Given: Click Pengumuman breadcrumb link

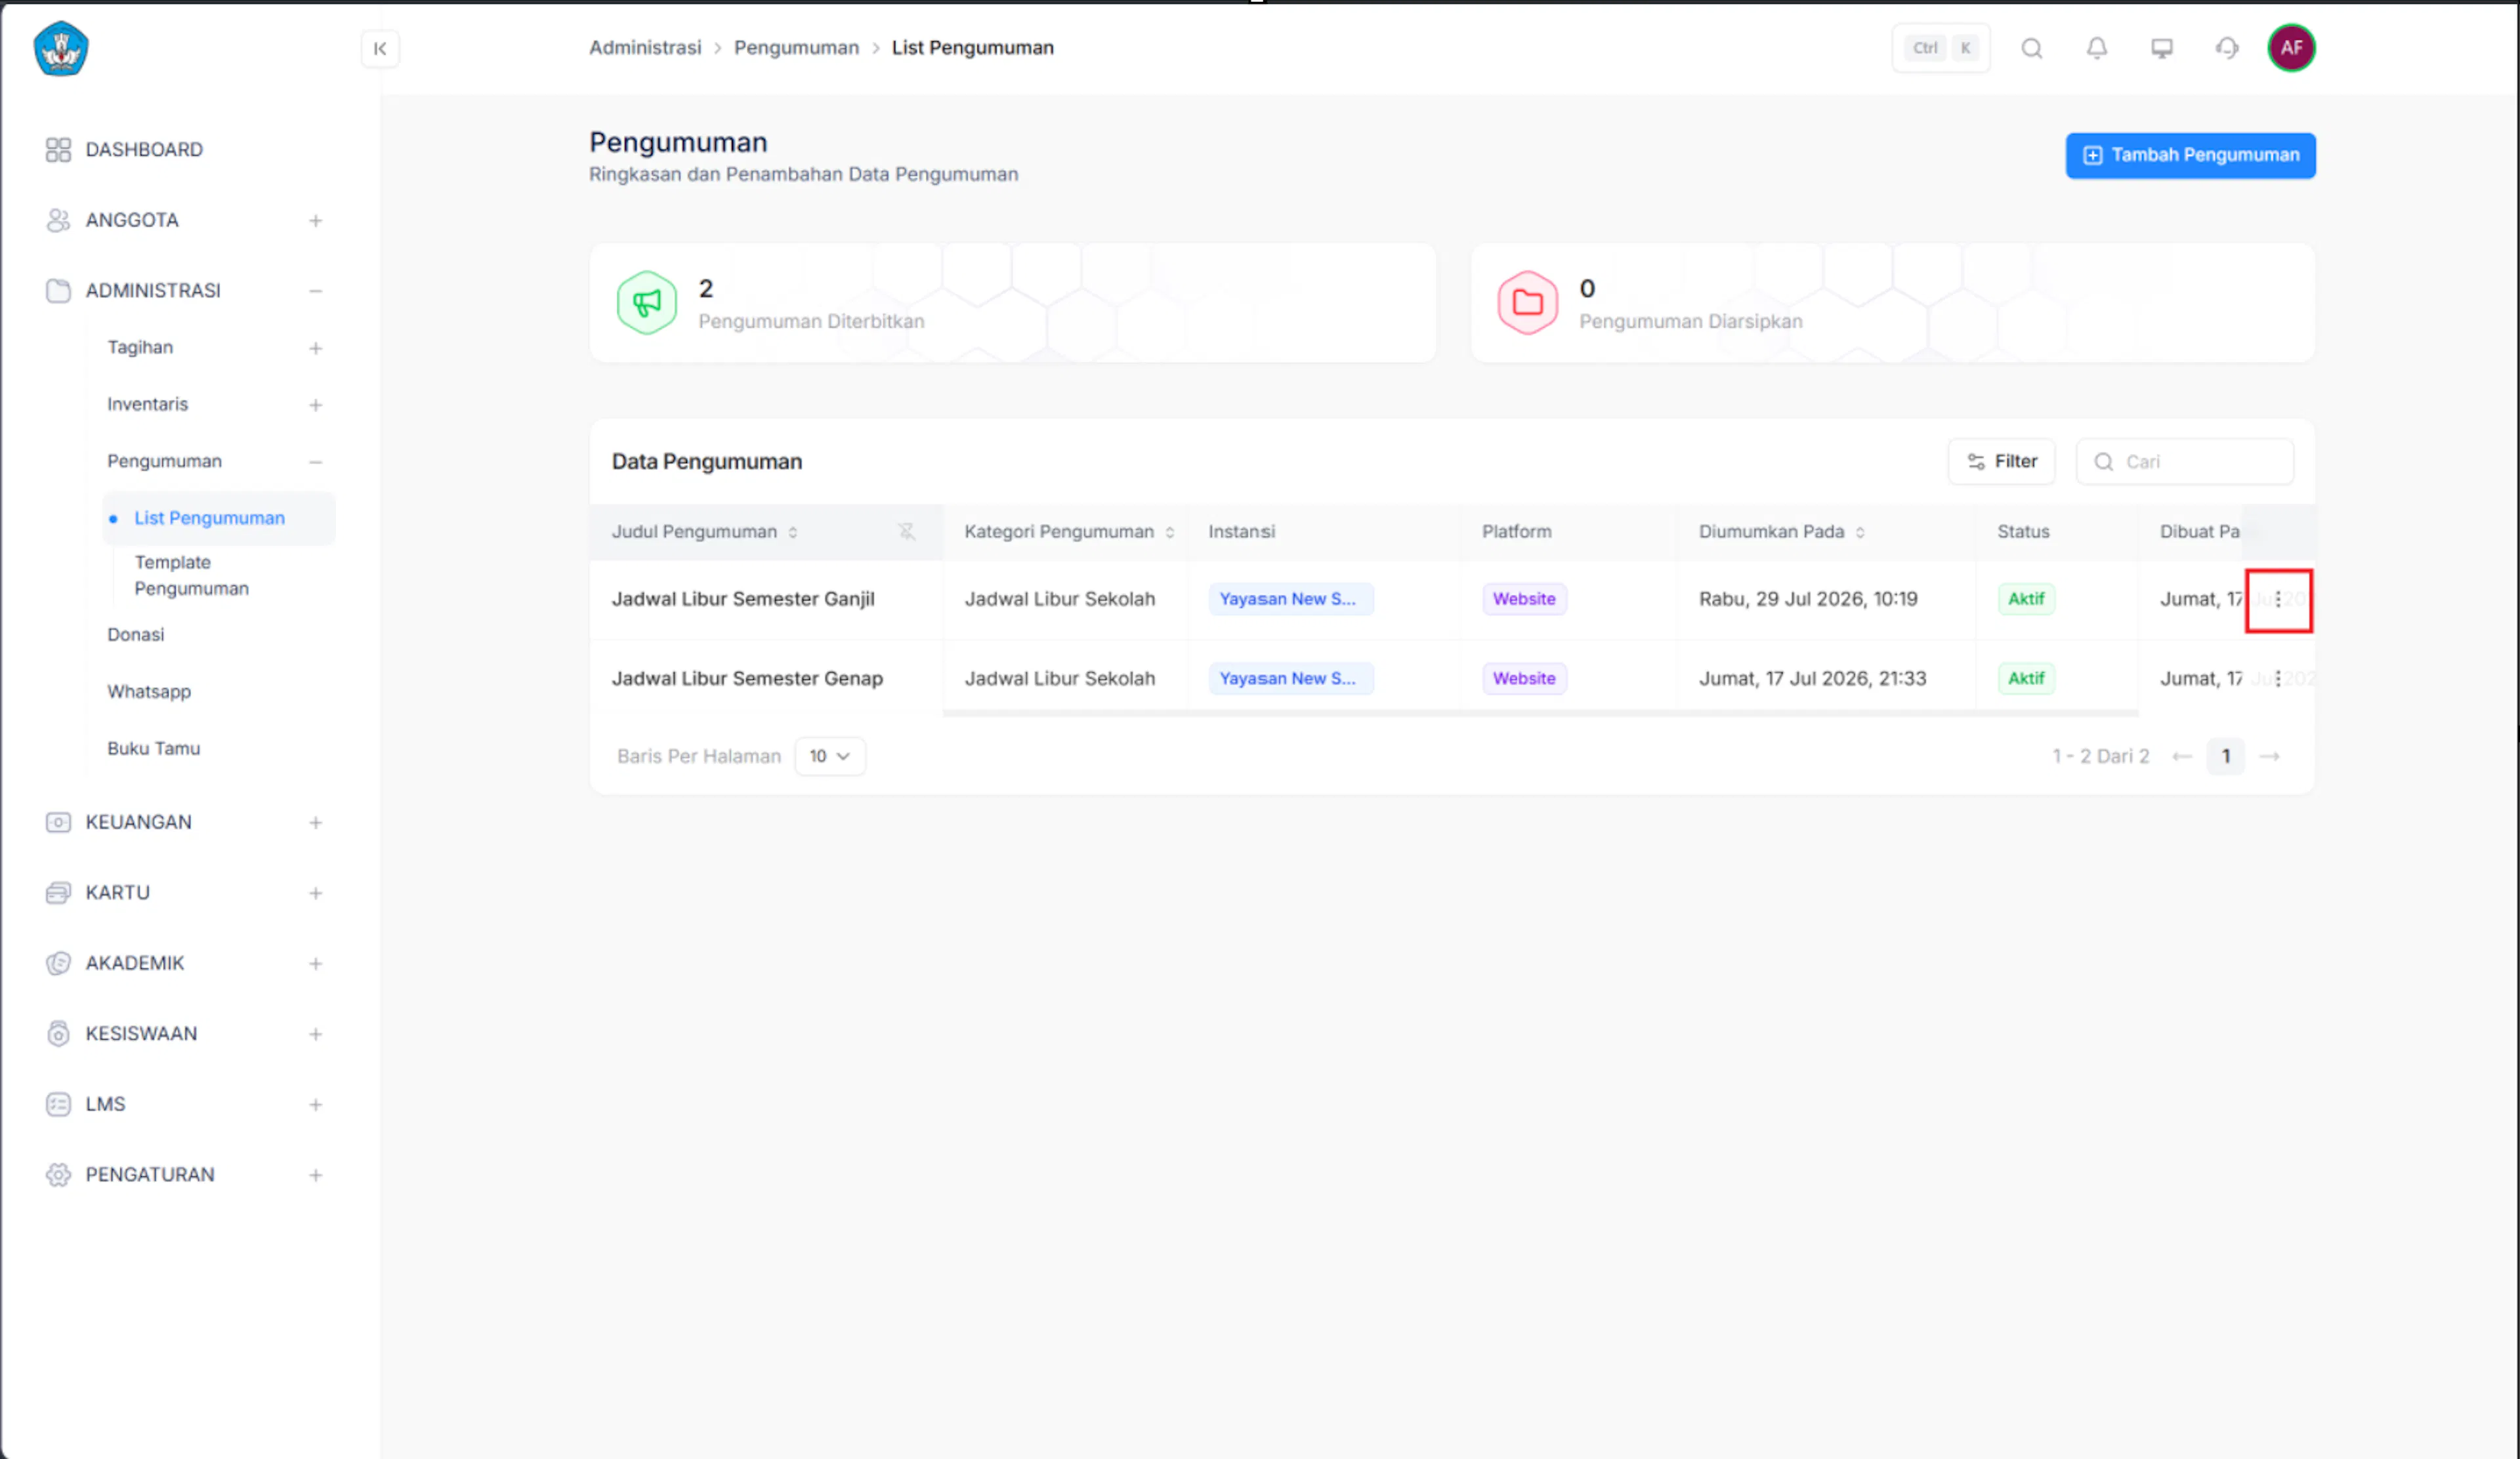Looking at the screenshot, I should click(796, 48).
